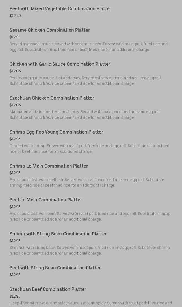Image resolution: width=182 pixels, height=307 pixels.
Task: Click the 'Marinated and stir-fried' description text
Action: click(85, 115)
